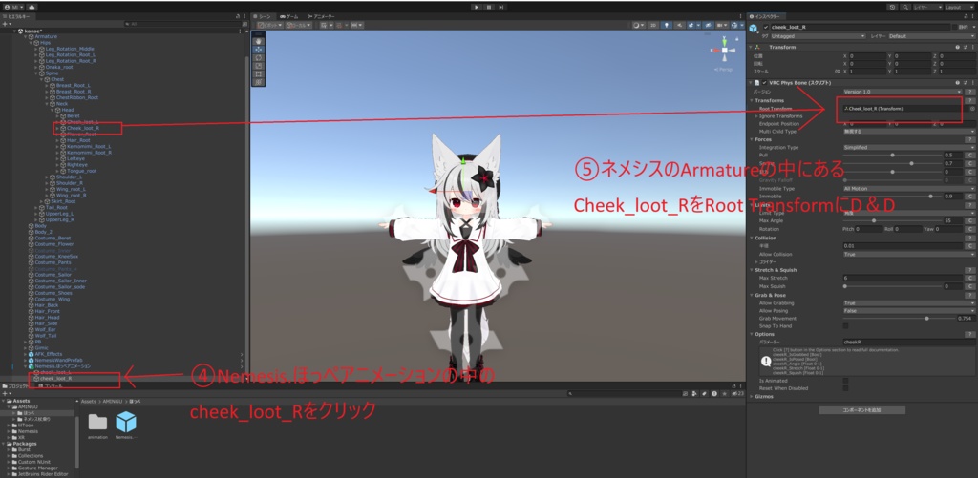
Task: Click the scene orientation gizmo
Action: (724, 50)
